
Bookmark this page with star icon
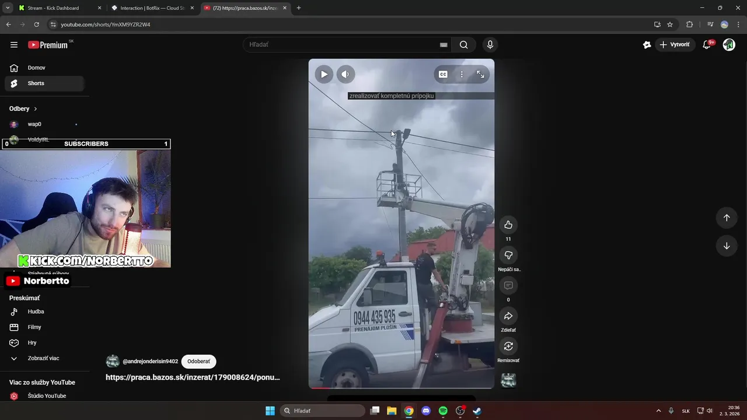point(670,24)
